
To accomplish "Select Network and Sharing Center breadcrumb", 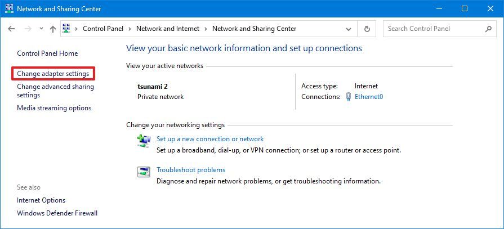I will 254,29.
